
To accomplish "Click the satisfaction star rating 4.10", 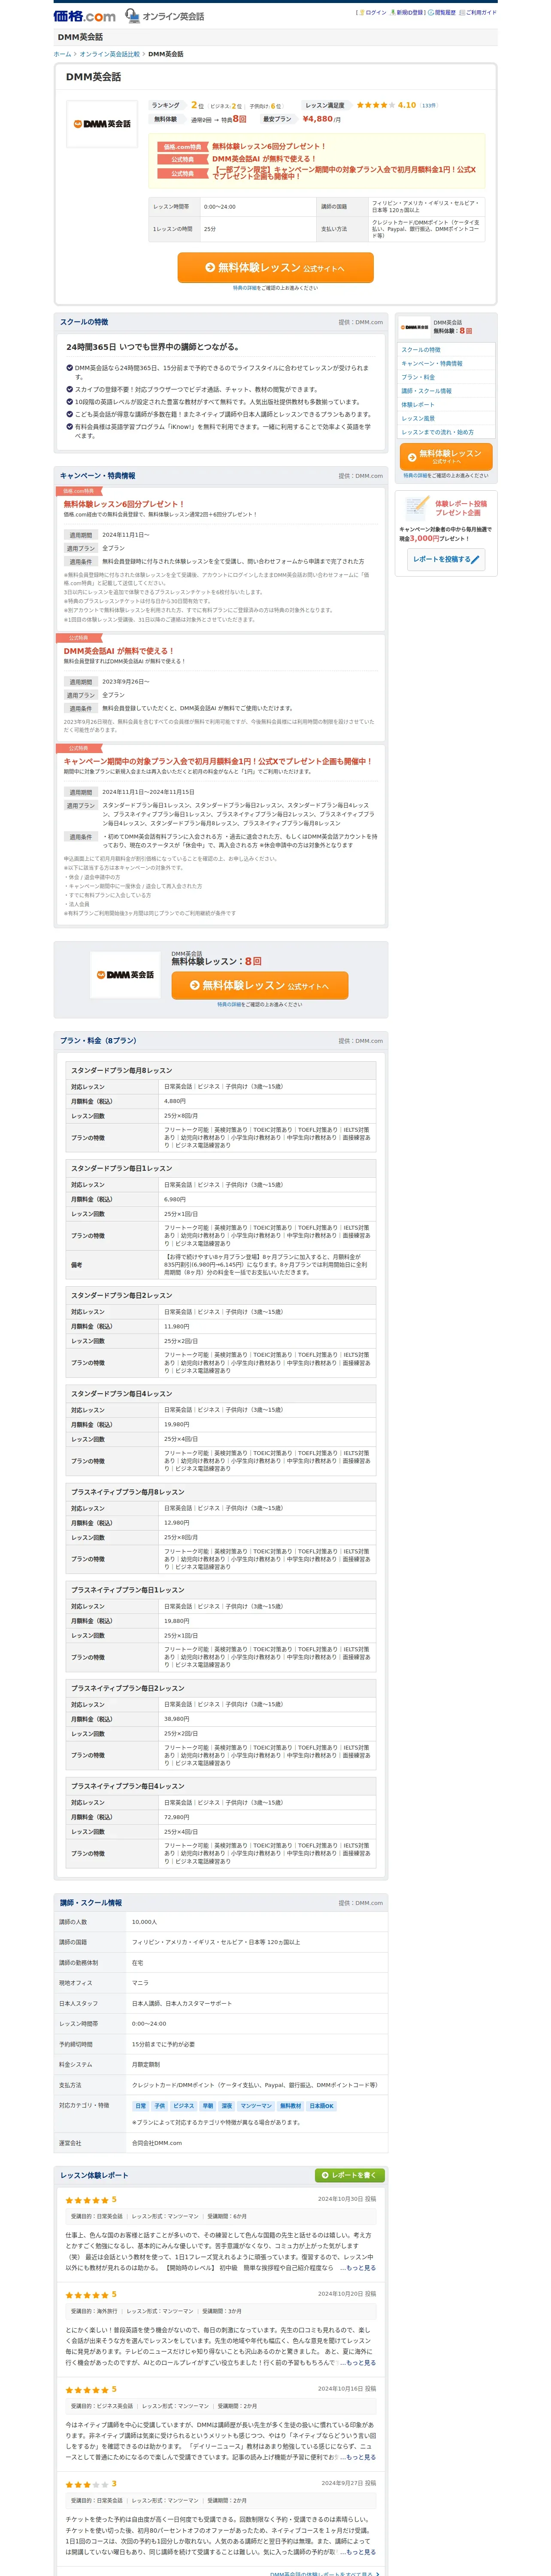I will coord(386,105).
